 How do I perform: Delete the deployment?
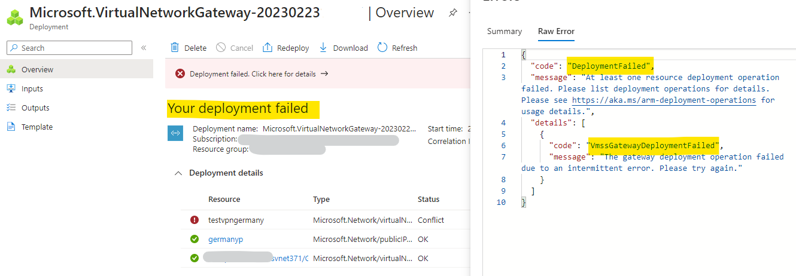click(x=189, y=48)
